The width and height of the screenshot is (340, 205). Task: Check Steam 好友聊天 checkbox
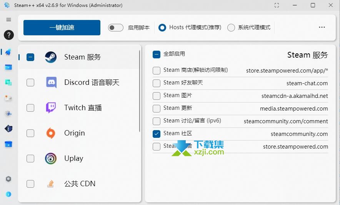pos(156,83)
